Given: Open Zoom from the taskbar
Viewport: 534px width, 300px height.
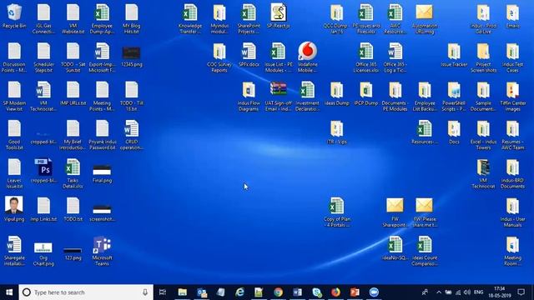Looking at the screenshot, I should click(374, 292).
